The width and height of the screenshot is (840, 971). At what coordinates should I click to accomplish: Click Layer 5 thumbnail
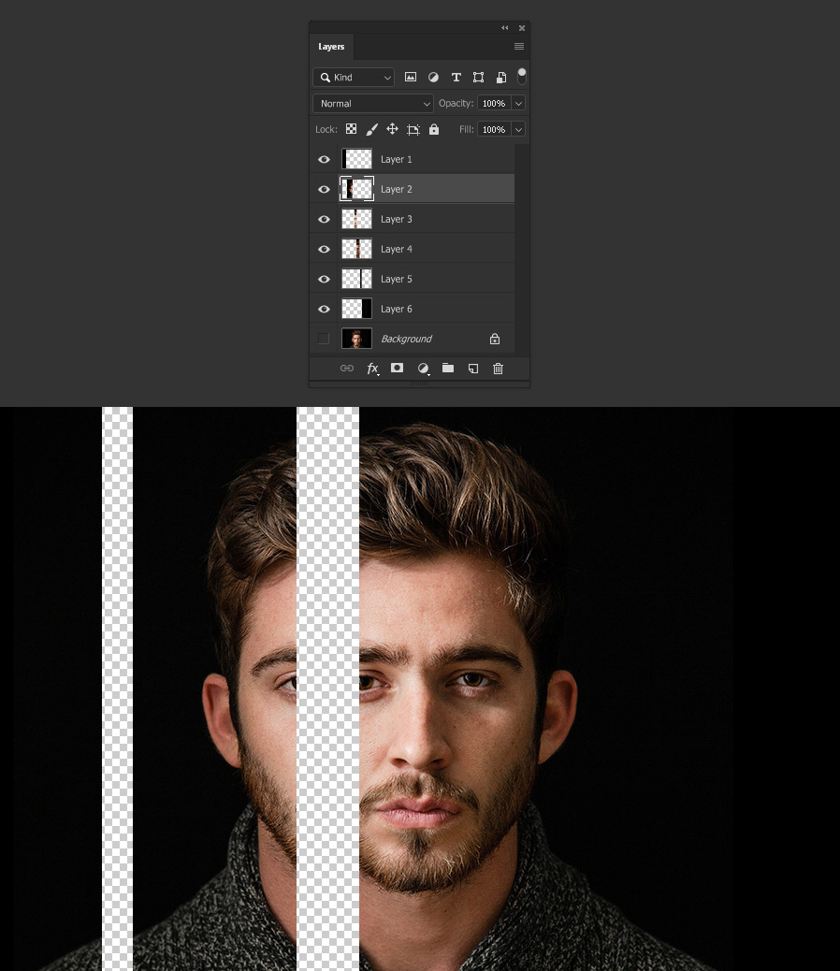[x=356, y=280]
